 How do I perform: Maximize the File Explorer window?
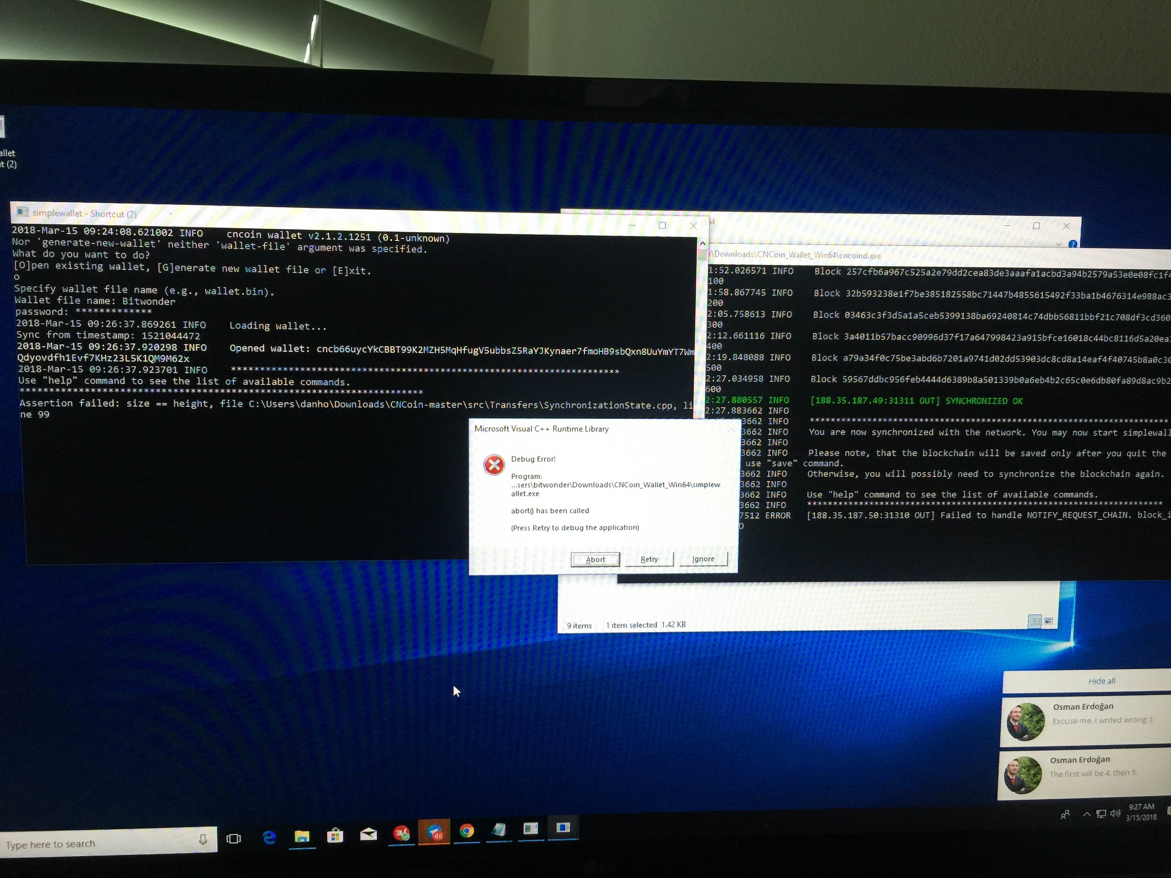pos(1036,226)
